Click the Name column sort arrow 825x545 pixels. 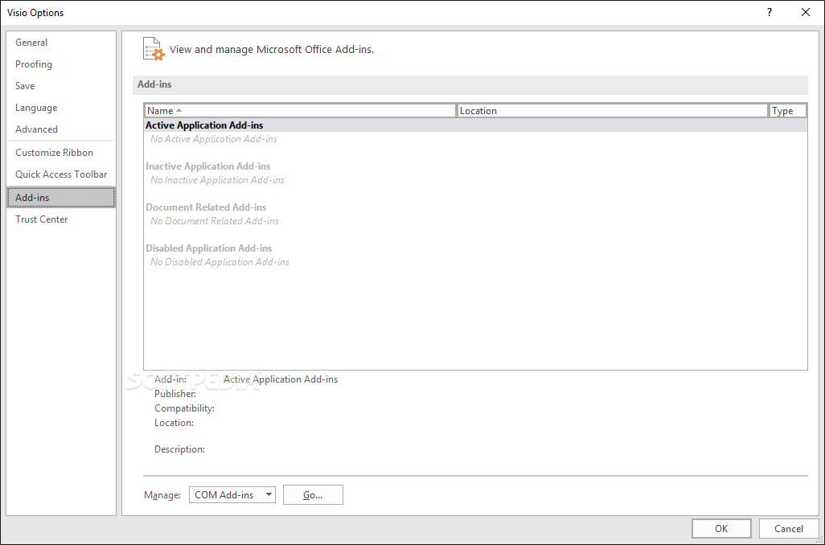179,110
